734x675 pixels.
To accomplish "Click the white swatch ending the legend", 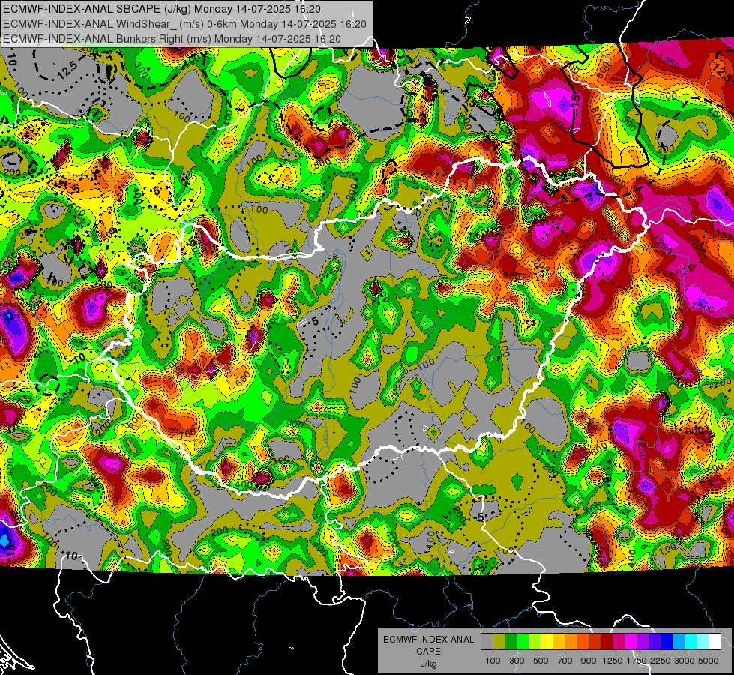I will [715, 642].
